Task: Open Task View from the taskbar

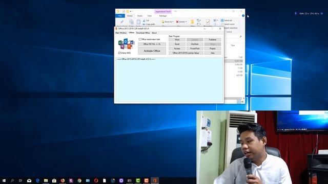Action: (x=20, y=180)
